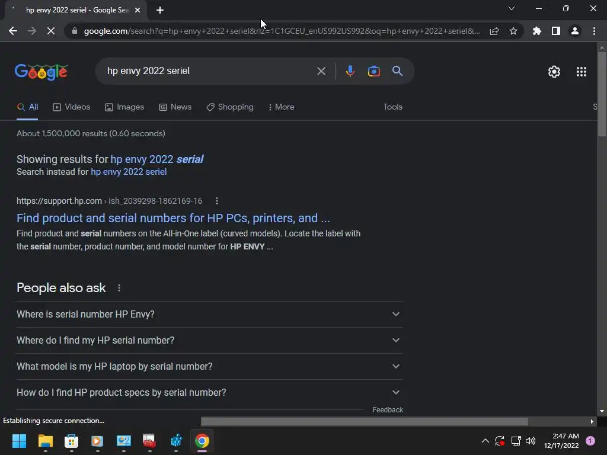Screen dimensions: 607x455
Task: Switch to the Images tab
Action: coord(124,107)
